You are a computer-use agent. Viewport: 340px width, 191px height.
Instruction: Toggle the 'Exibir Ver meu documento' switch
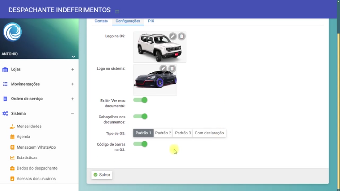[x=141, y=100]
